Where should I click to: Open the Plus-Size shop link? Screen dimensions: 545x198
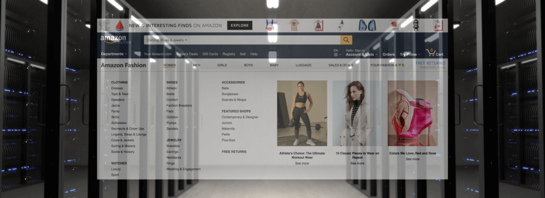pos(228,140)
